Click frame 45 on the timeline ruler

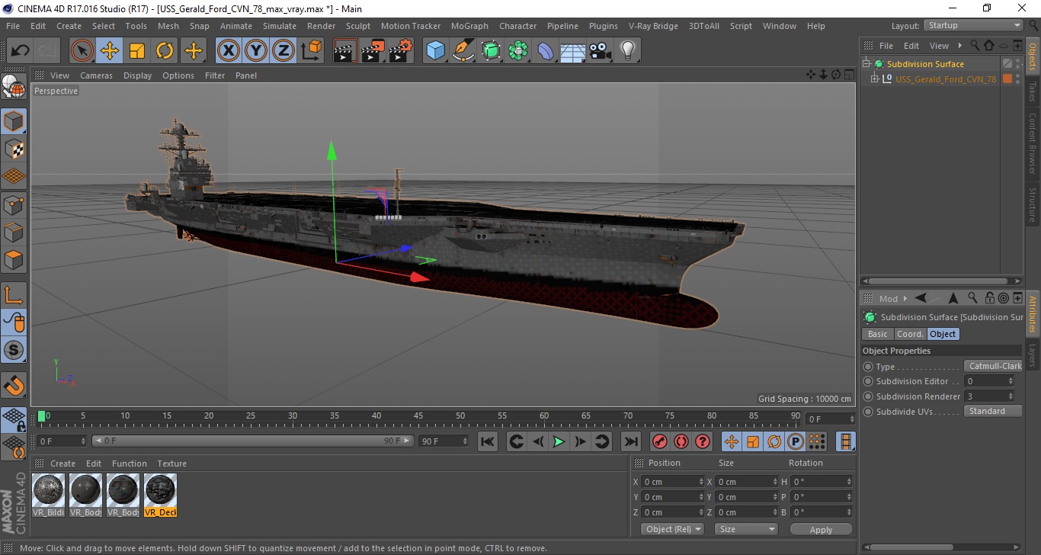tap(418, 417)
